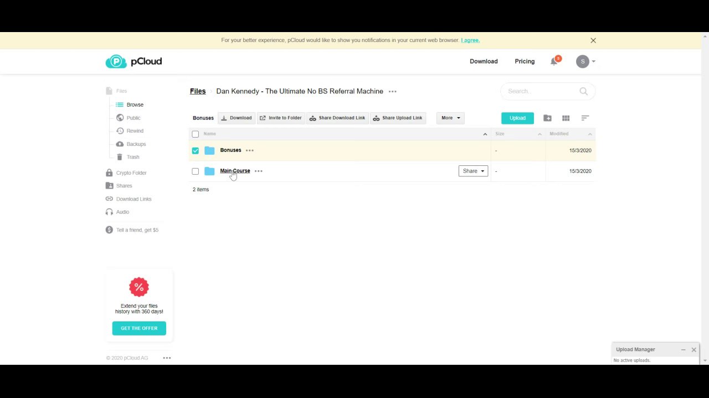The width and height of the screenshot is (709, 398).
Task: Click the page vertical scrollbar
Action: pyautogui.click(x=705, y=198)
